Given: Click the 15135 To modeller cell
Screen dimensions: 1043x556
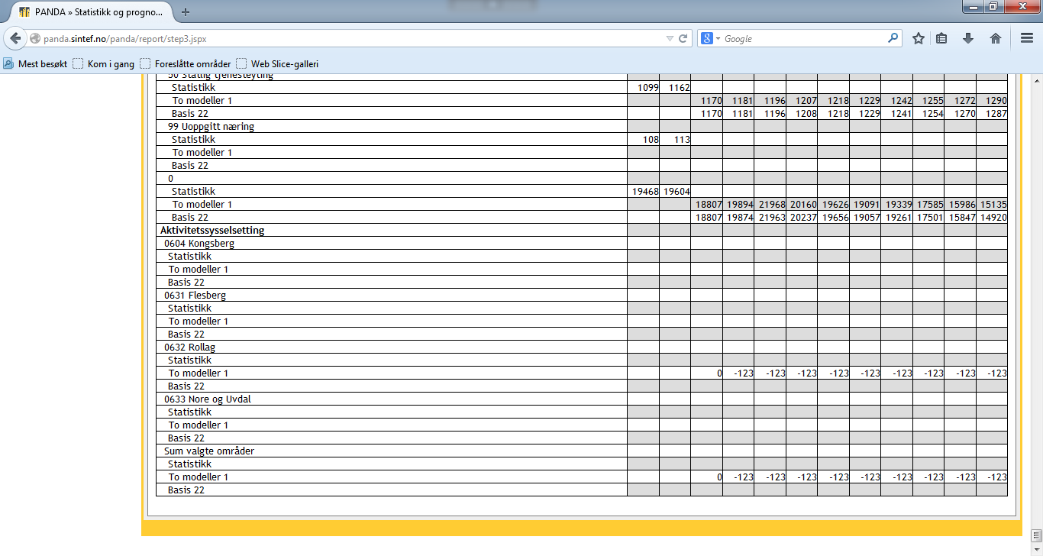Looking at the screenshot, I should [992, 204].
